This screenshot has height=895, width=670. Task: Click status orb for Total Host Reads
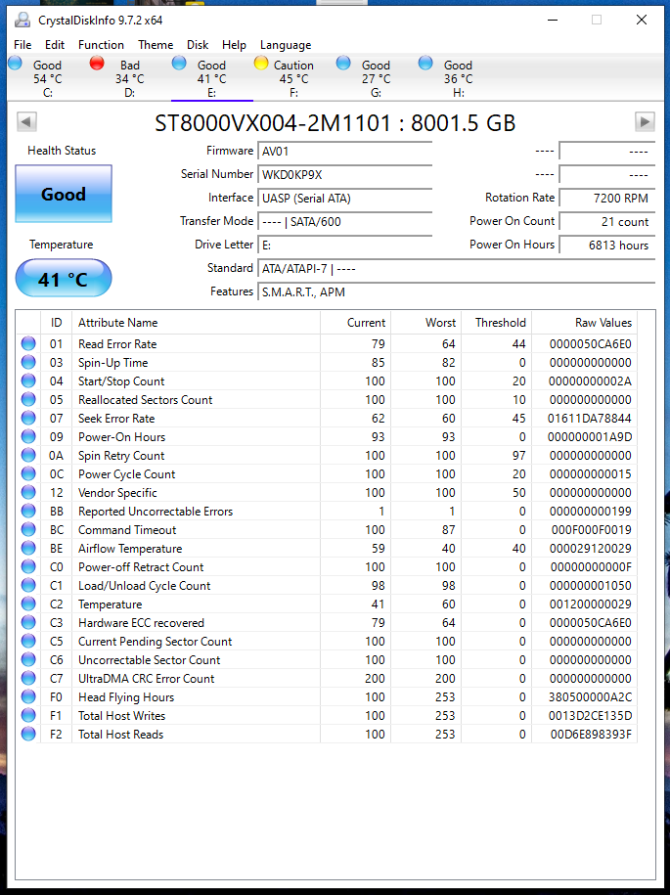click(28, 734)
